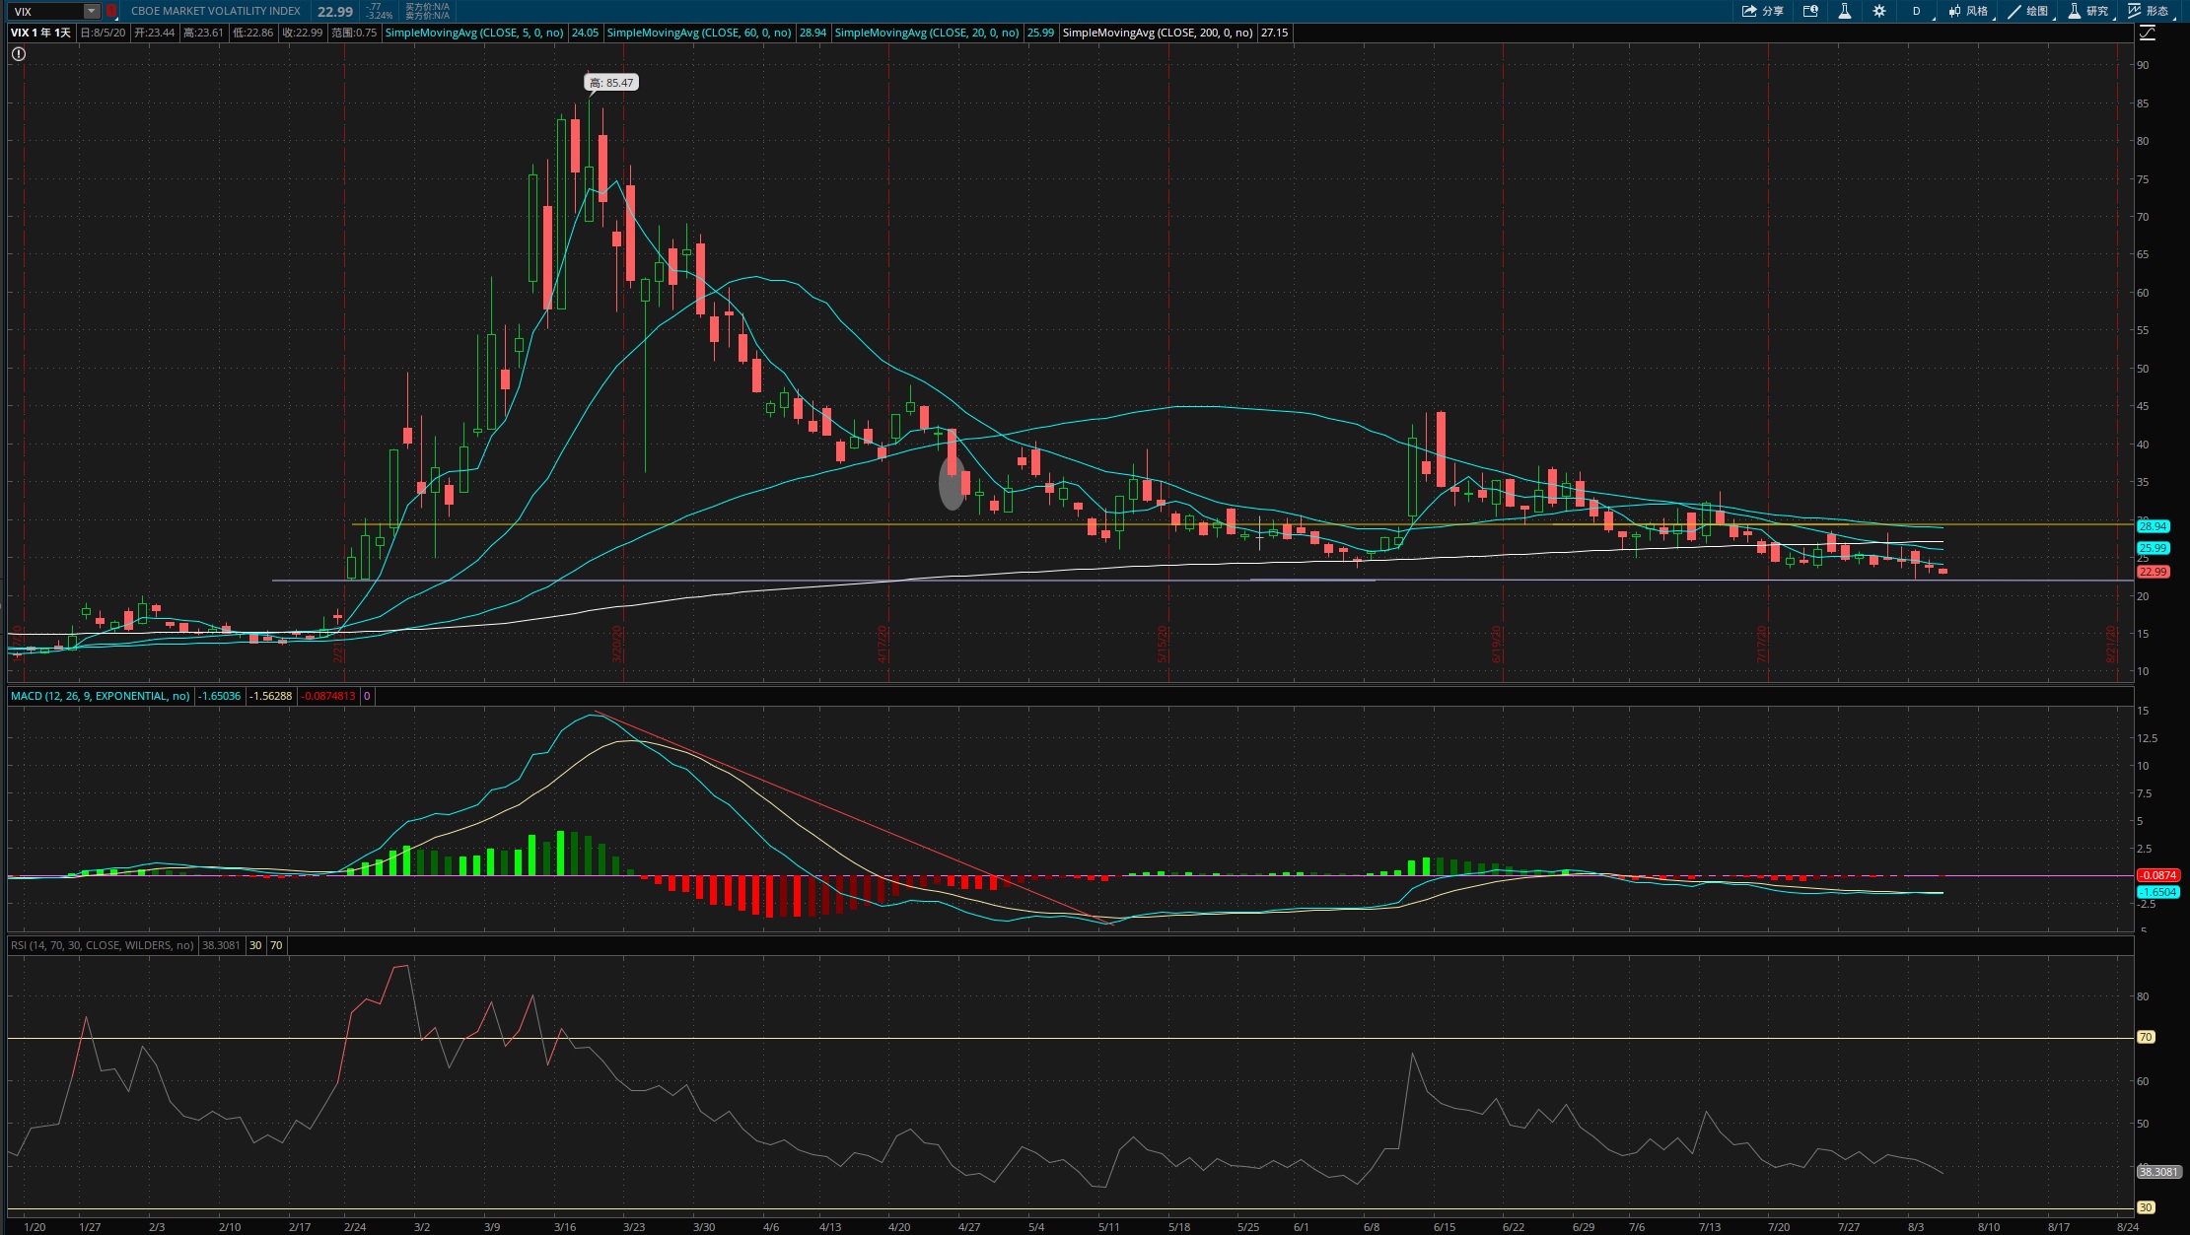The width and height of the screenshot is (2190, 1235).
Task: Click the exclamation warning icon on chart
Action: pyautogui.click(x=19, y=54)
